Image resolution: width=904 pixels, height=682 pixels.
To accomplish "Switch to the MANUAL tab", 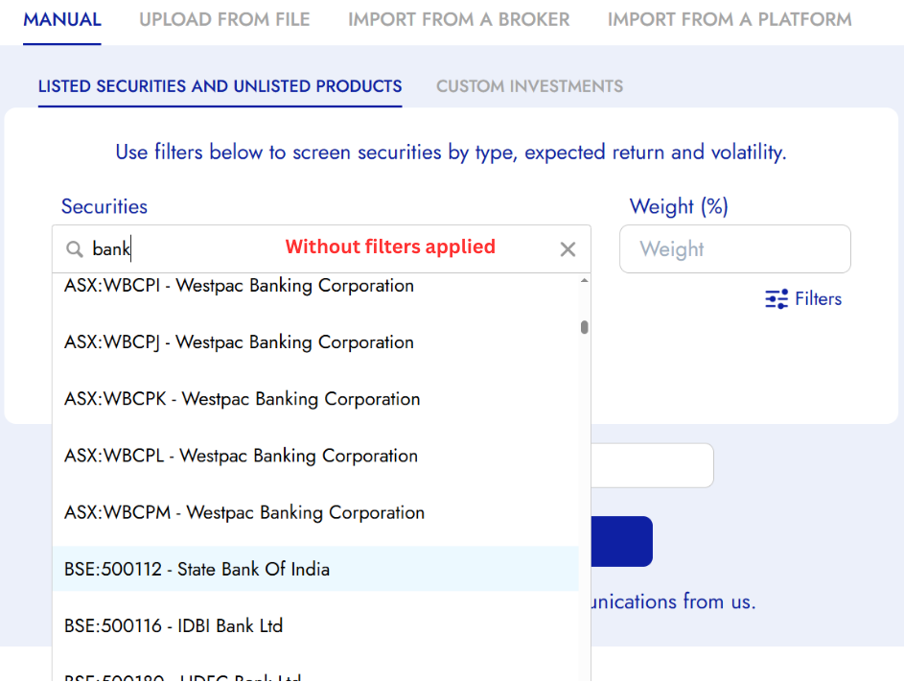I will [61, 20].
